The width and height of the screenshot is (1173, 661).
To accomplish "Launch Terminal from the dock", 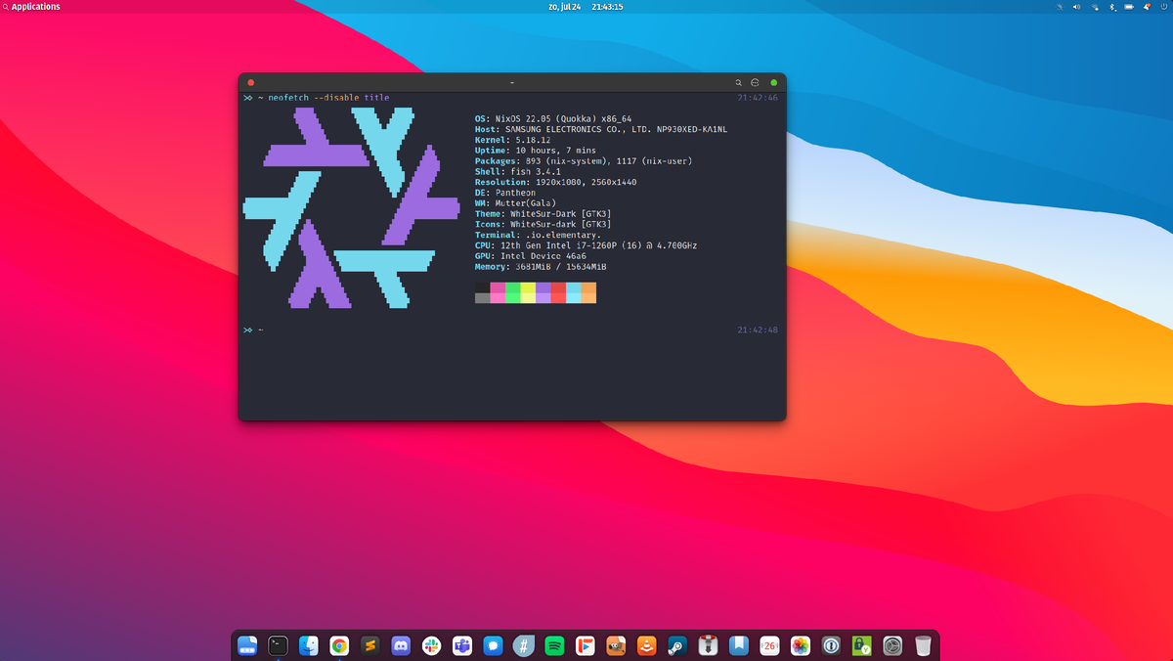I will click(278, 645).
